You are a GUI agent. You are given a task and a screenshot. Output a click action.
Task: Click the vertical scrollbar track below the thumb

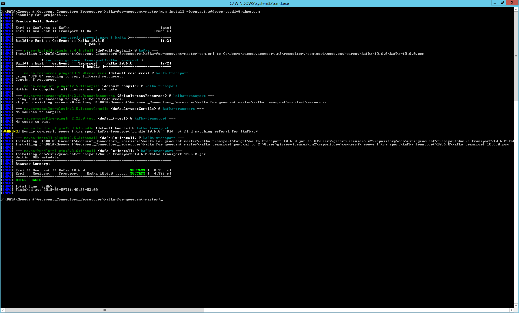516,202
